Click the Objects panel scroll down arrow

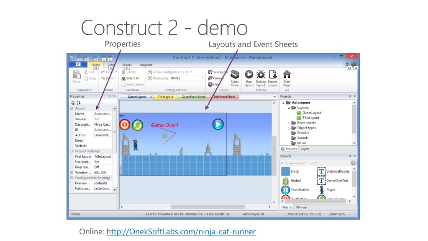coord(354,197)
